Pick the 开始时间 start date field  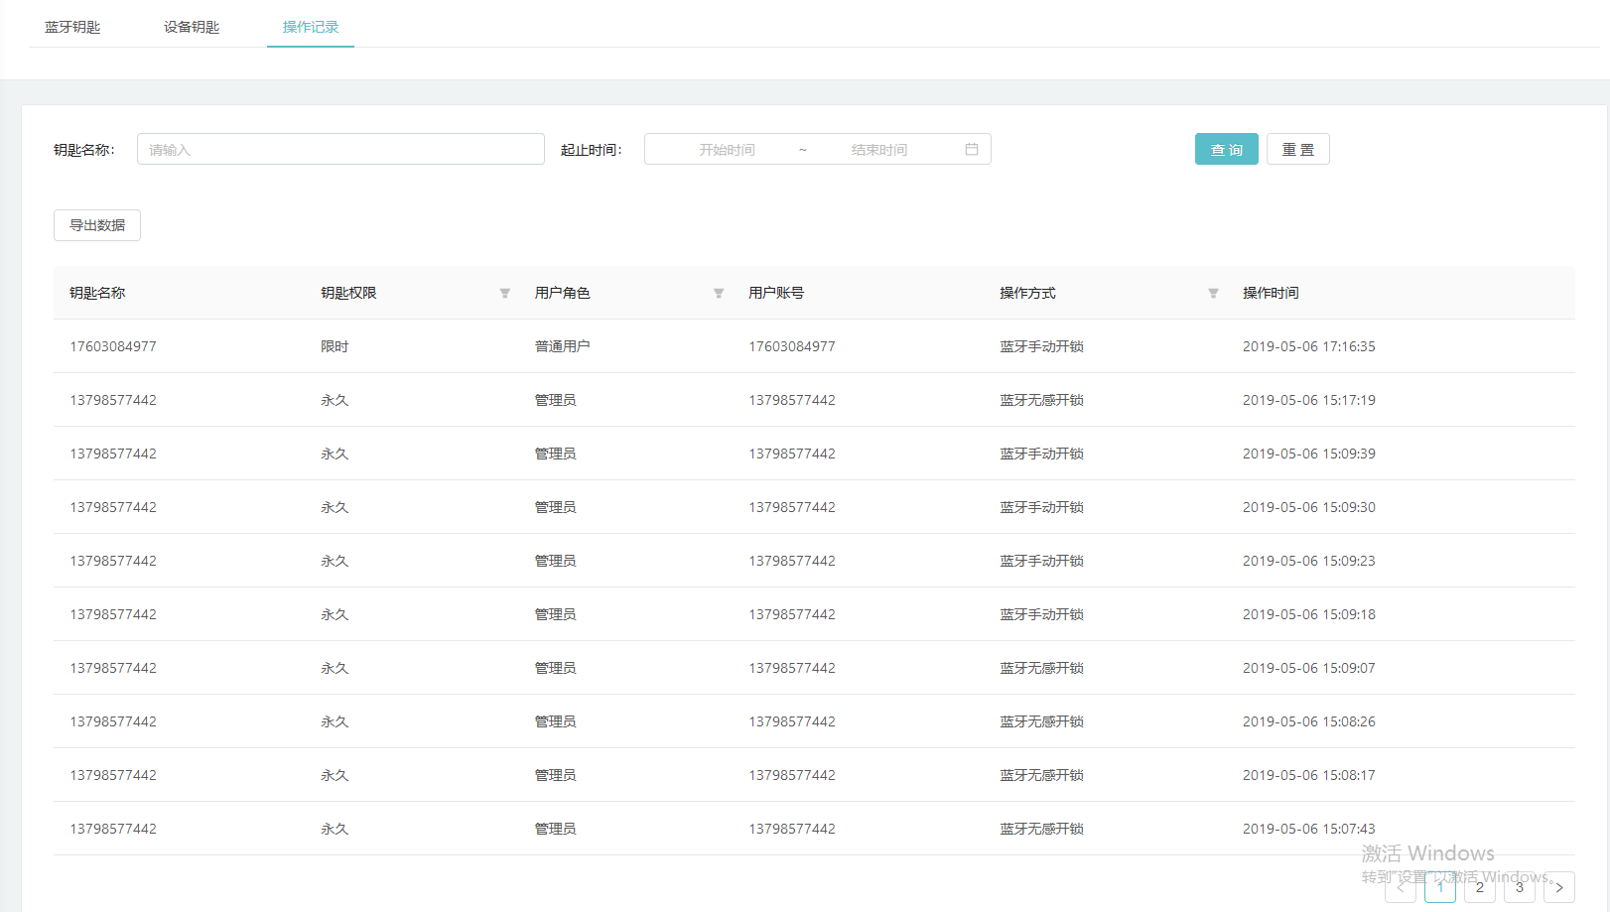(727, 150)
